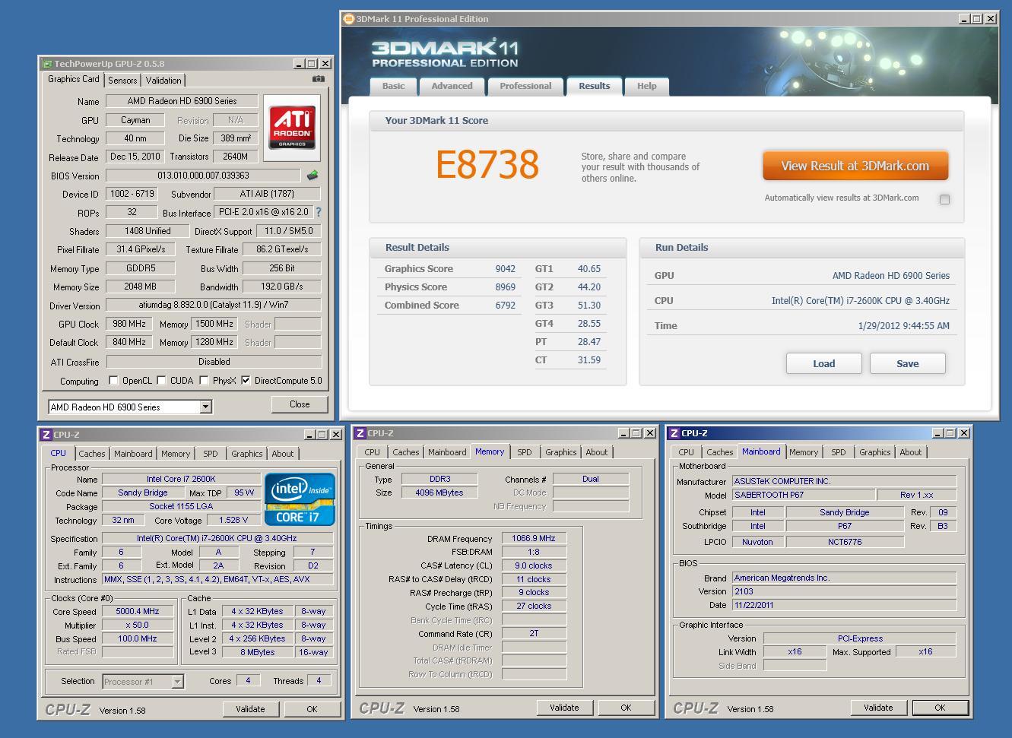
Task: Select the Results tab in 3DMark 11
Action: pyautogui.click(x=595, y=86)
